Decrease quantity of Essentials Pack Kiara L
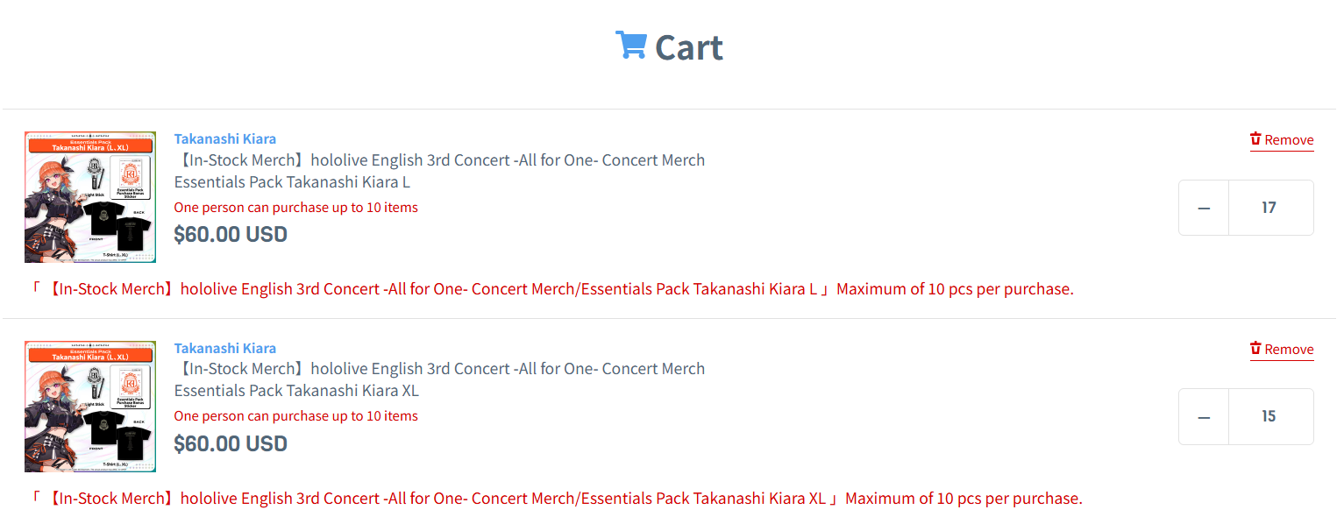 coord(1204,208)
